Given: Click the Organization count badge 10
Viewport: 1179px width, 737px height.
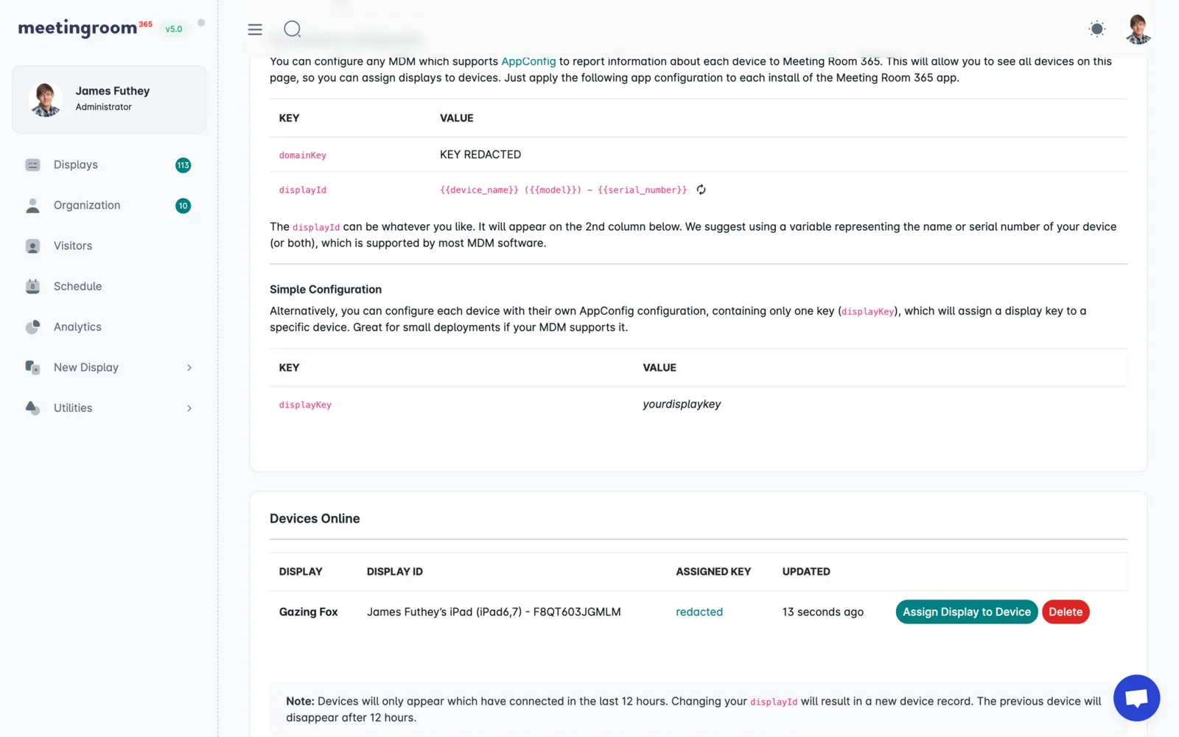Looking at the screenshot, I should point(183,206).
